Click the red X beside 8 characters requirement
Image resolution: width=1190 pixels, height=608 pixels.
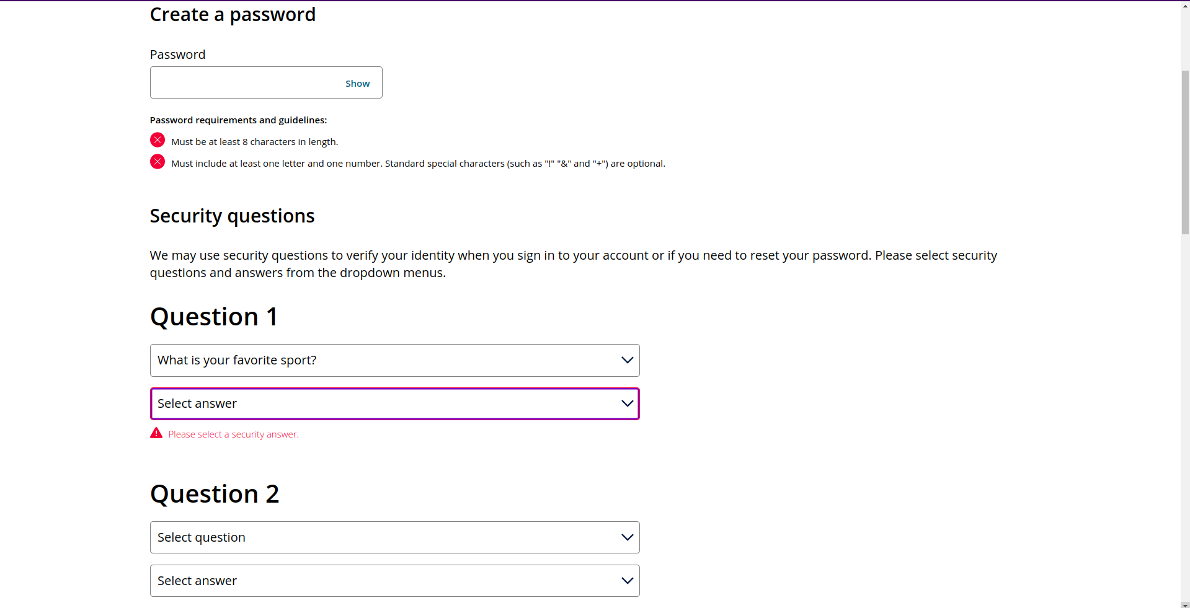(158, 140)
